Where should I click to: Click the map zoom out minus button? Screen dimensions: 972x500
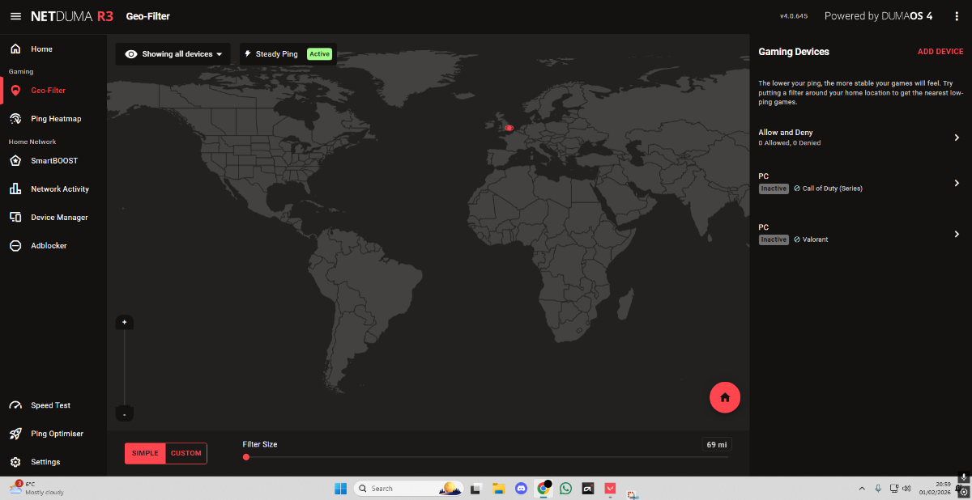coord(124,414)
